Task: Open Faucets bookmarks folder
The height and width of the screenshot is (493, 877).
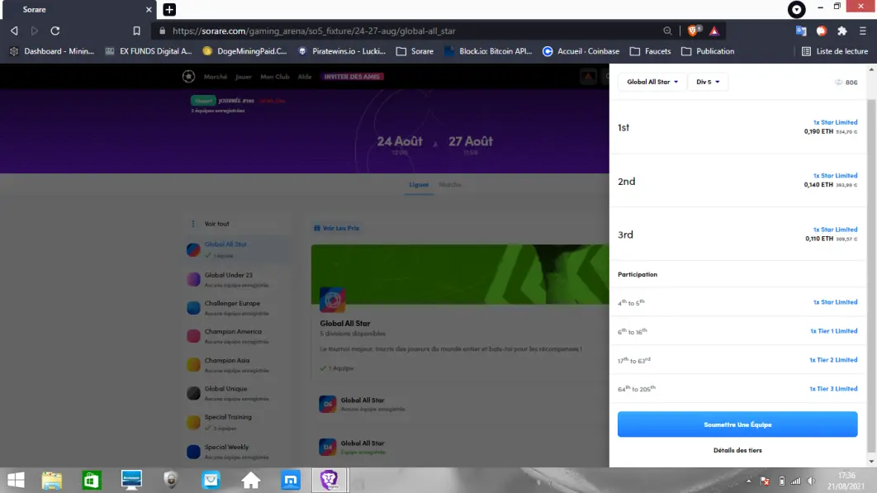Action: 650,51
